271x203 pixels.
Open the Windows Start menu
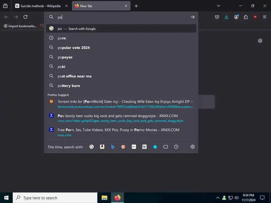pos(6,198)
